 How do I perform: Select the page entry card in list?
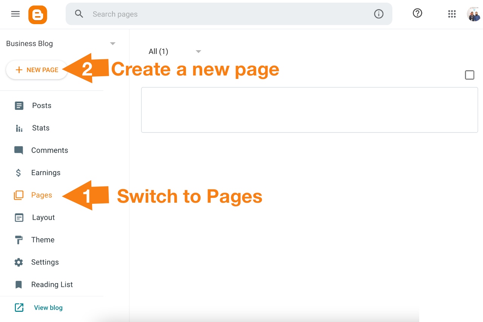pos(309,110)
